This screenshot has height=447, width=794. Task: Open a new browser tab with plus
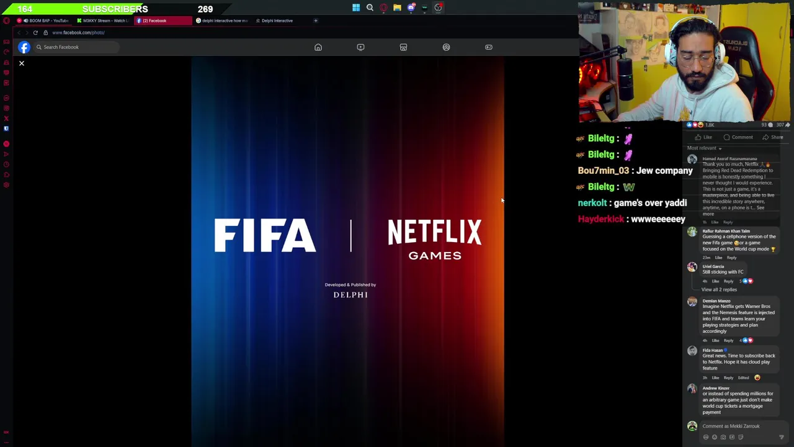(316, 20)
